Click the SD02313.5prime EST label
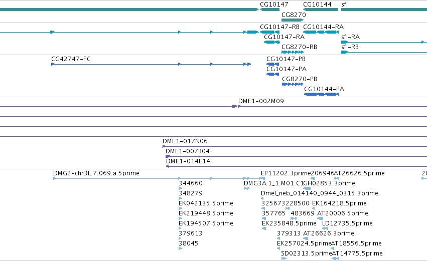Screen dimensions: 427x261 click(307, 254)
